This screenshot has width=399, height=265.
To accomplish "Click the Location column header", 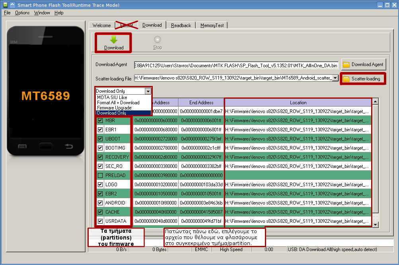I will click(x=298, y=103).
